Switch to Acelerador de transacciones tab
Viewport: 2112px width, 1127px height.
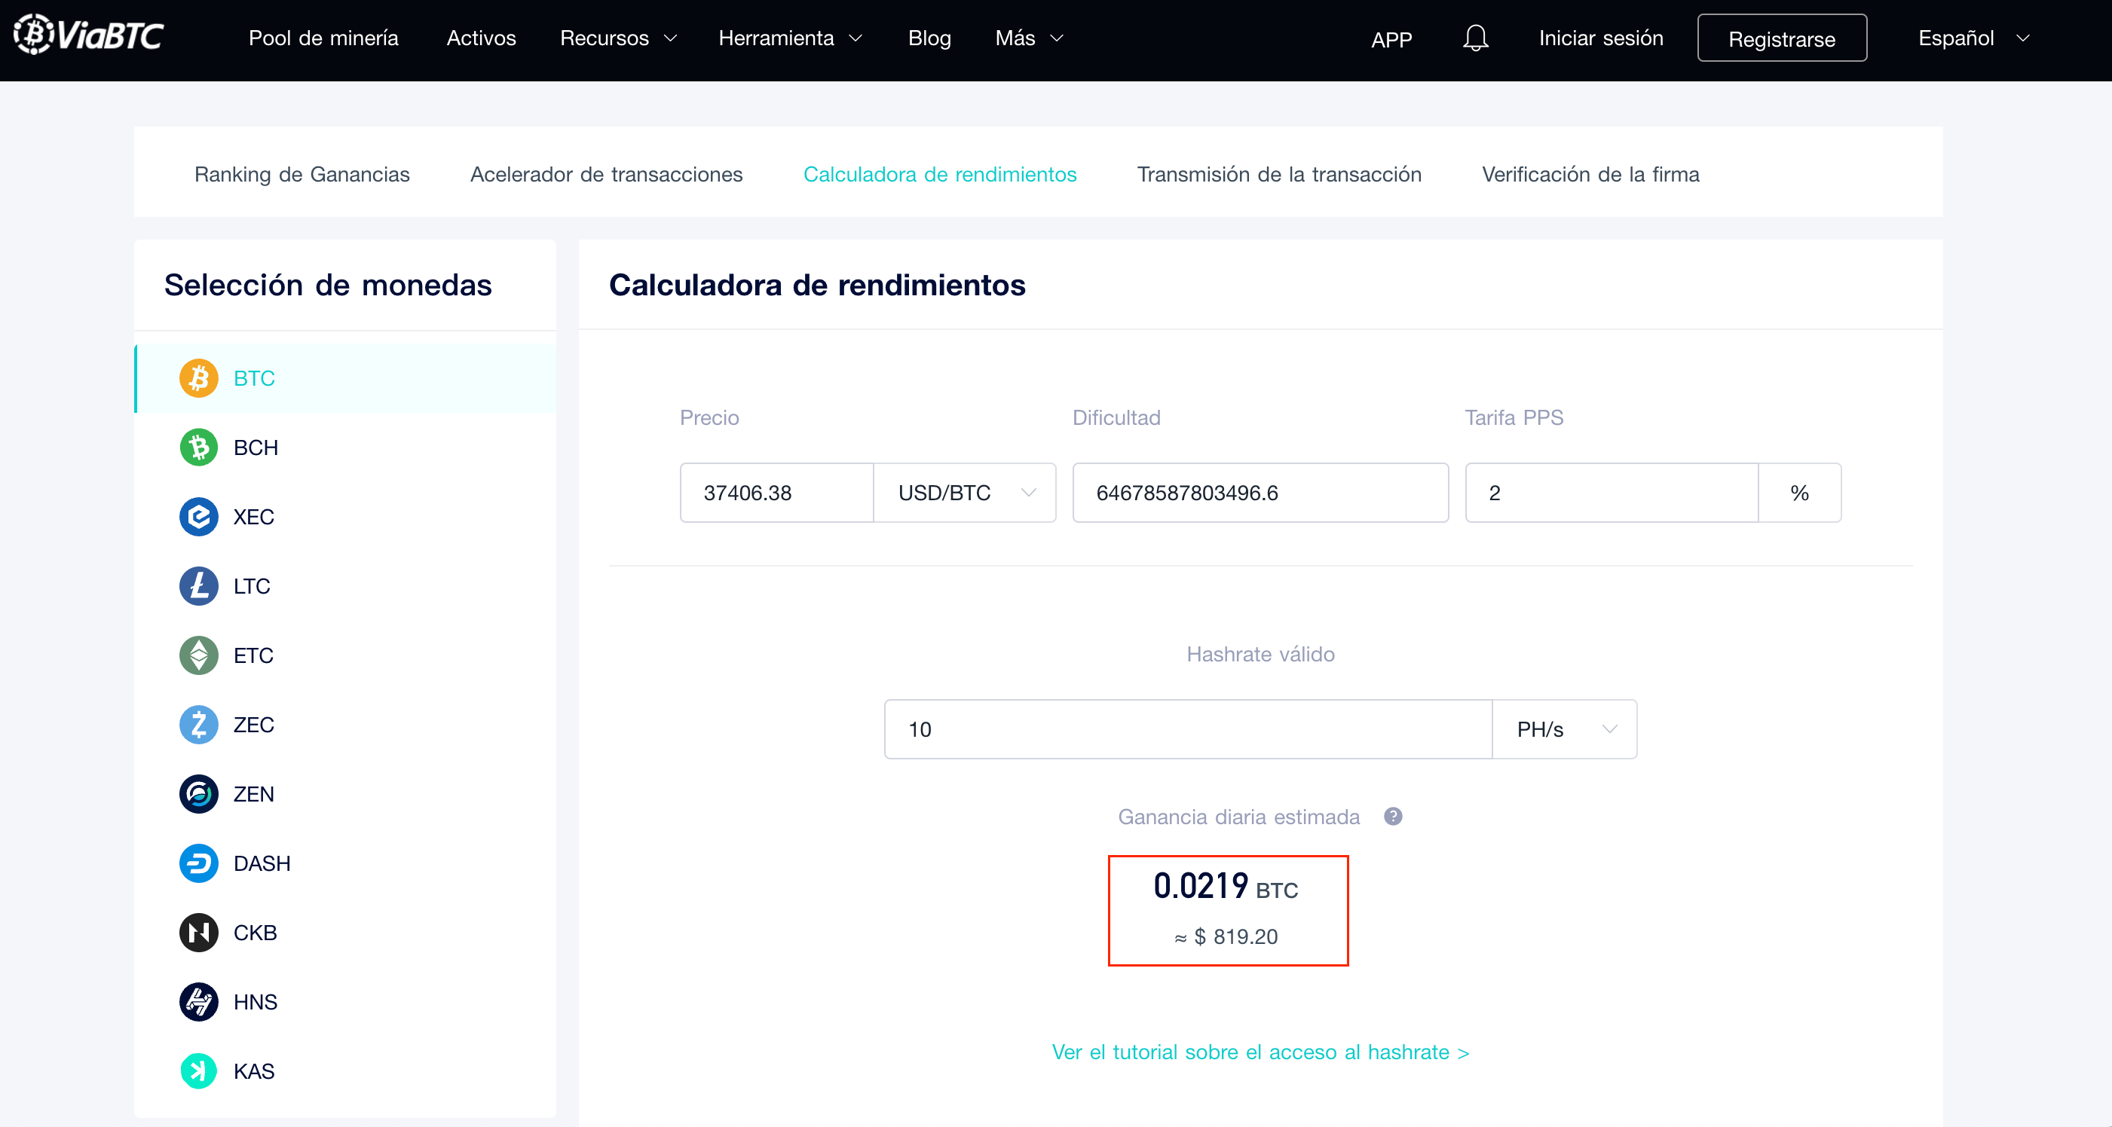(606, 174)
